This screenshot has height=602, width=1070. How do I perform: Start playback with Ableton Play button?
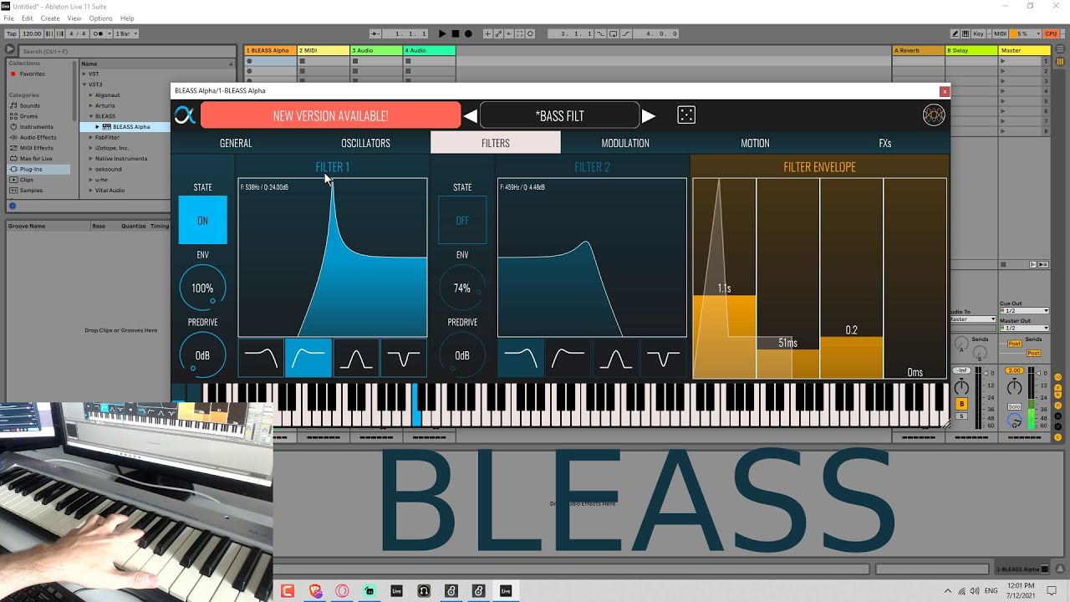tap(442, 33)
